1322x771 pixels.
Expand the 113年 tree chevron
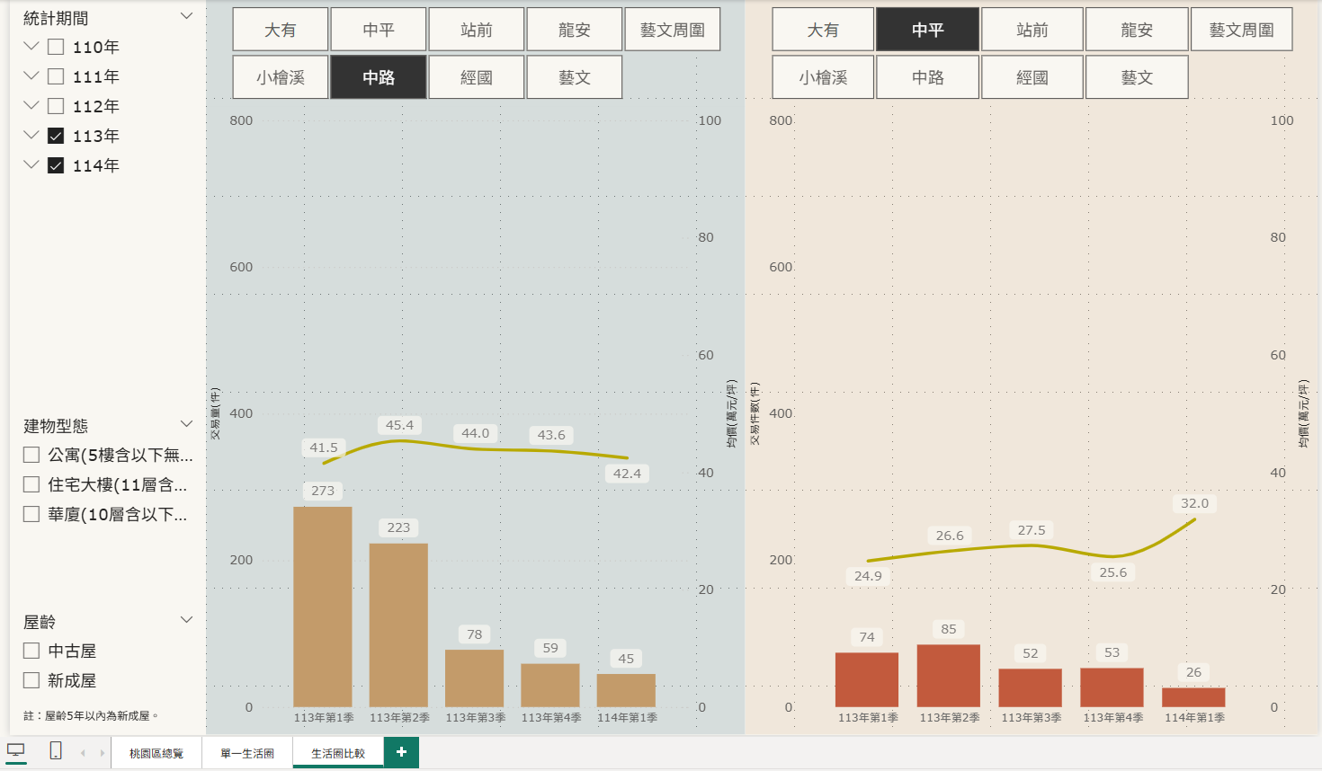(x=31, y=136)
